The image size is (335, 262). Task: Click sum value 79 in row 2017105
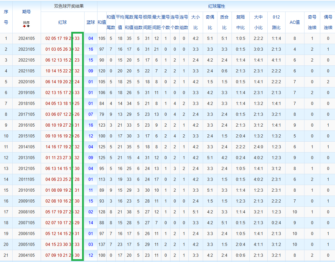pos(102,114)
